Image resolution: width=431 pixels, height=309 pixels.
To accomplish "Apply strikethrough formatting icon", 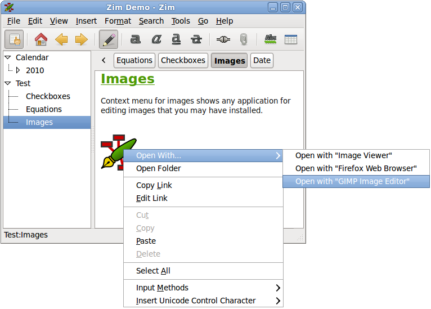I will click(196, 39).
